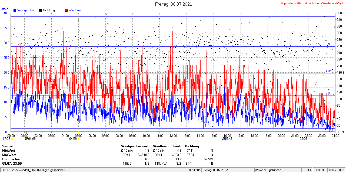The image size is (346, 173).
Task: Click the yellow sunrise marker at 04:59
Action: (79, 139)
